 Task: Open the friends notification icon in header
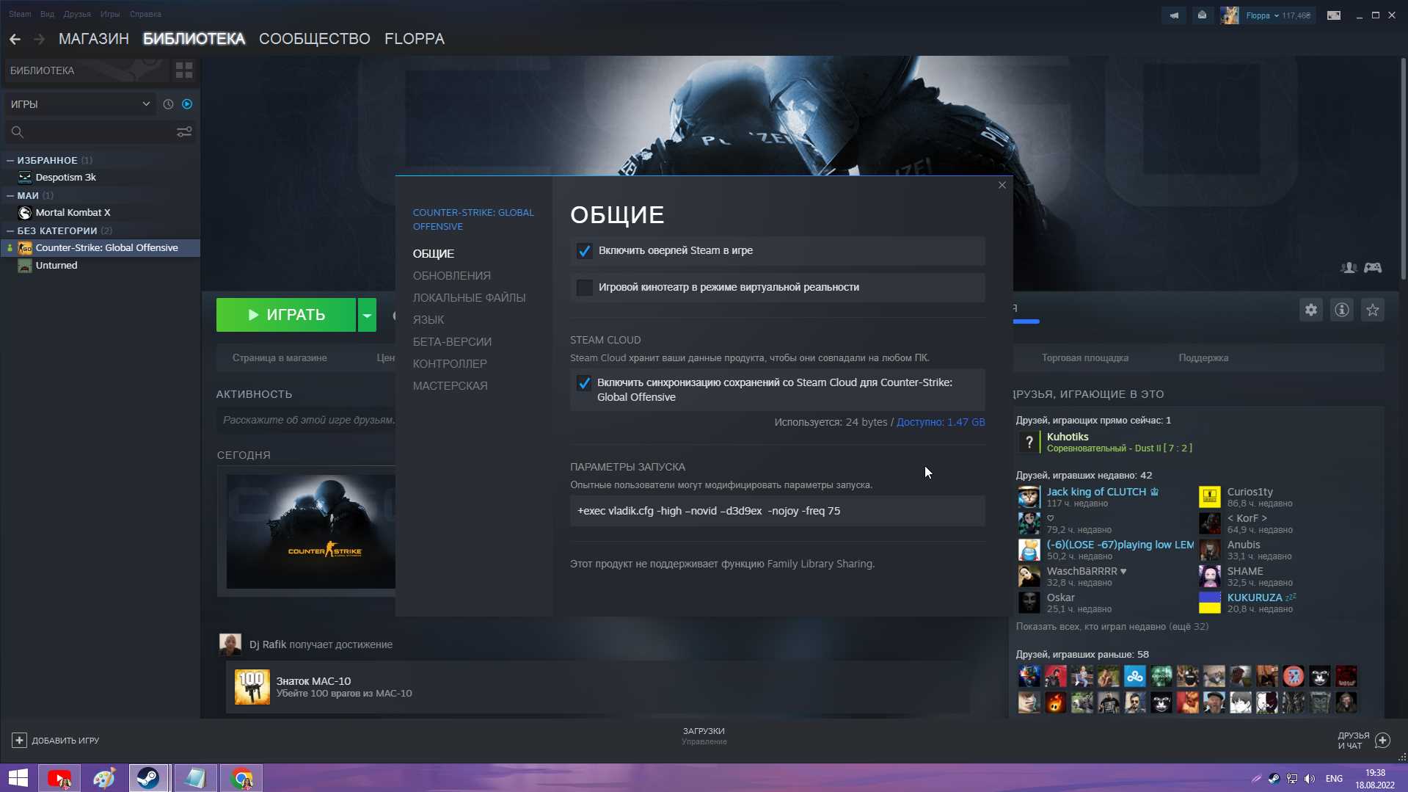(1202, 15)
